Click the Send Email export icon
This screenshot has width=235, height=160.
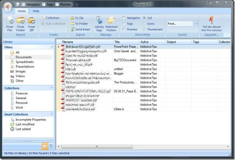pyautogui.click(x=80, y=30)
